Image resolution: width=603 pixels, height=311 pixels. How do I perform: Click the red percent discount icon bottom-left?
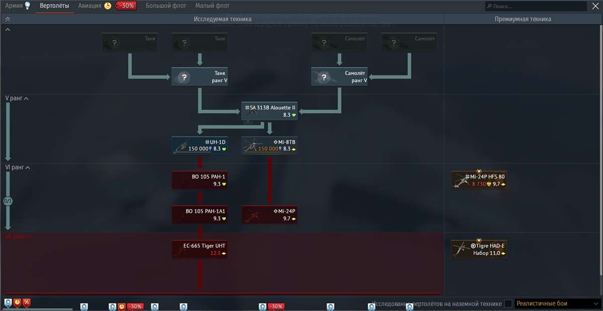tap(26, 302)
